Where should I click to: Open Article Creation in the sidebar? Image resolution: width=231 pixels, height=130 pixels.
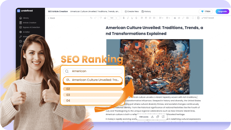tap(28, 23)
